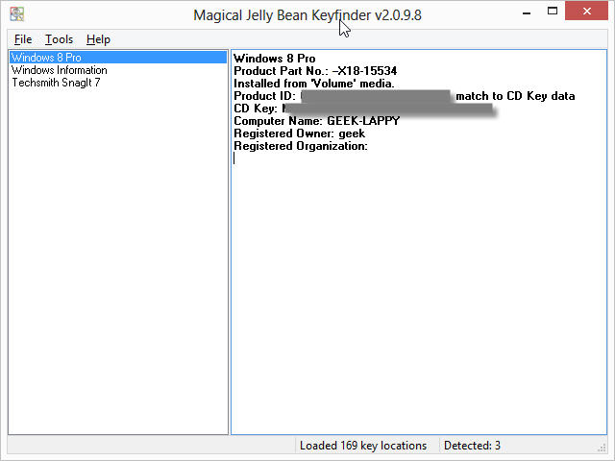
Task: Click the CD Key line
Action: point(363,109)
